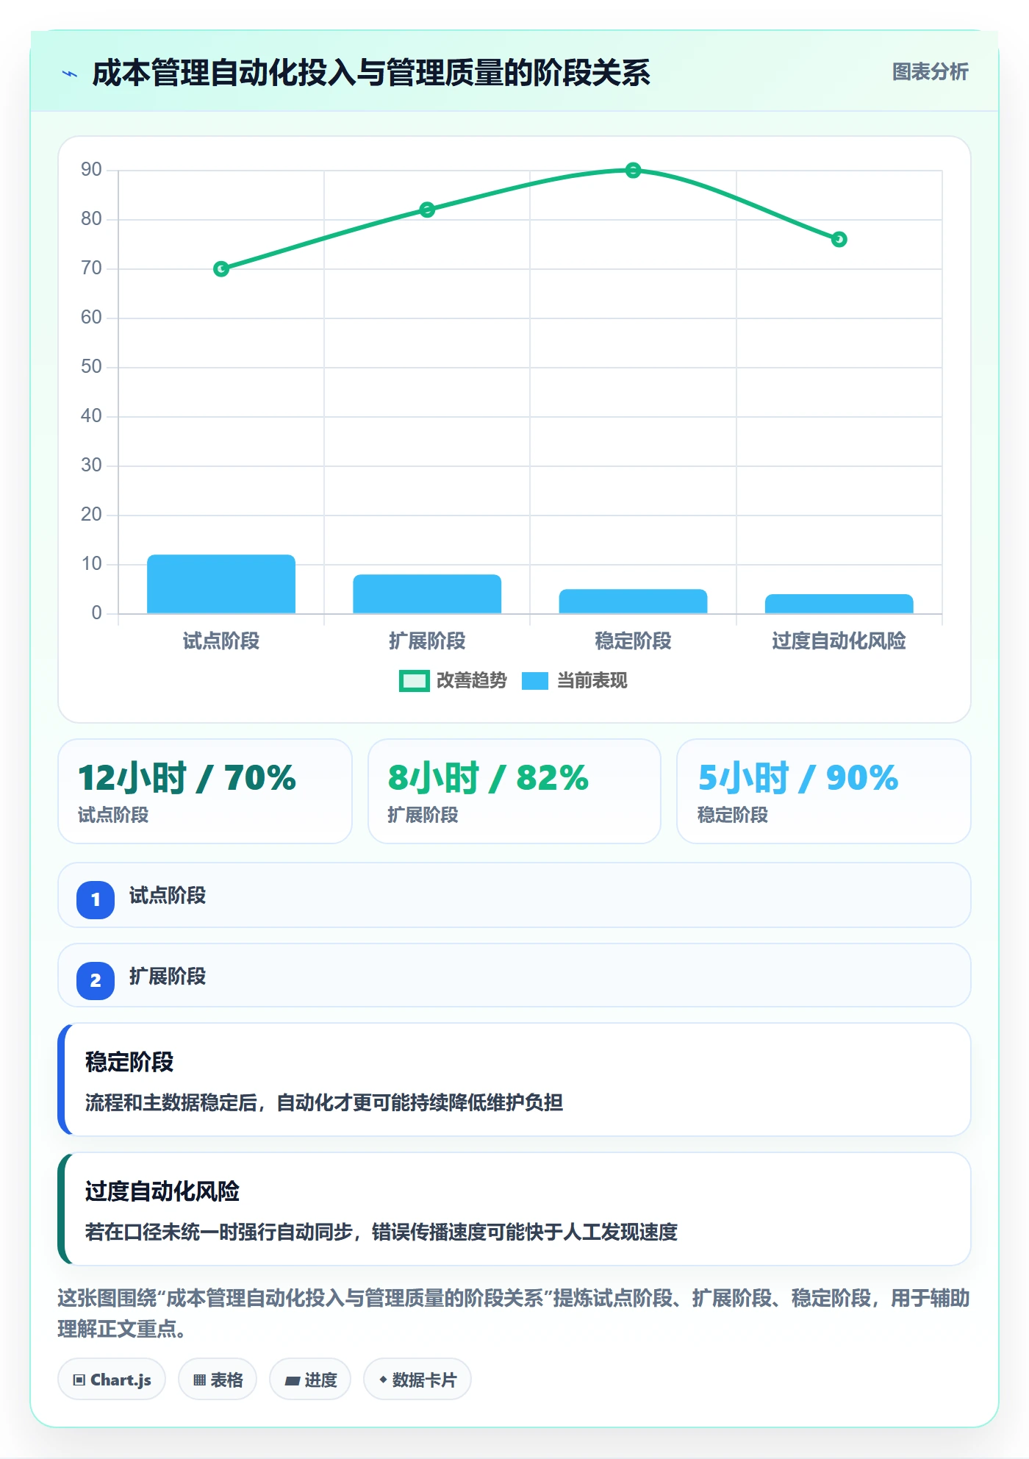Click the 过度自动化风险 card heading
The width and height of the screenshot is (1029, 1459).
[162, 1191]
